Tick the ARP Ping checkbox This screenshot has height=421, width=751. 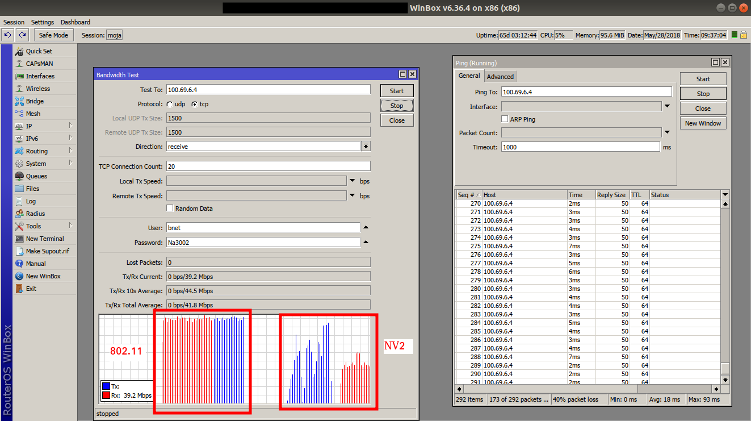[x=505, y=119]
